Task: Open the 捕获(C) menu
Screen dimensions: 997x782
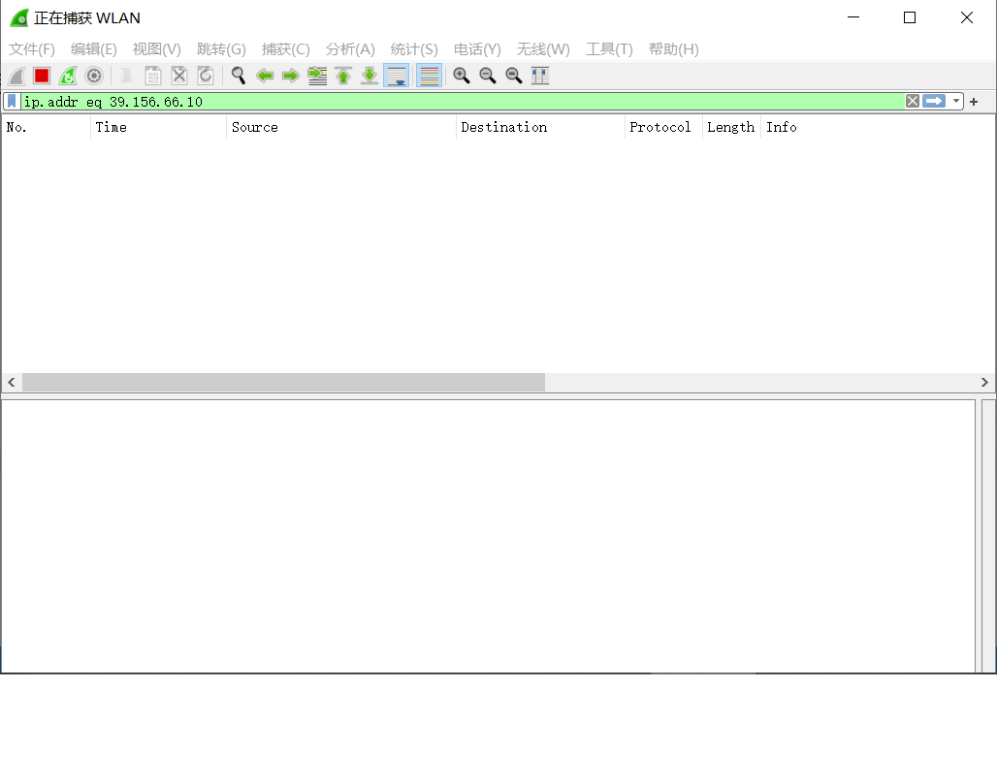Action: click(285, 49)
